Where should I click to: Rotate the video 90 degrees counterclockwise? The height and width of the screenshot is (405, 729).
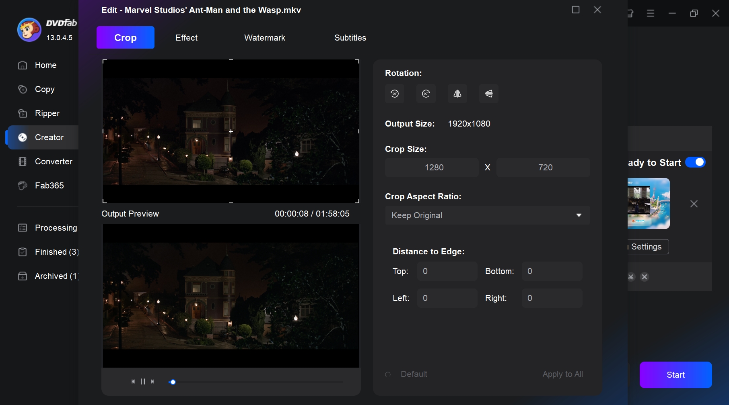tap(394, 94)
